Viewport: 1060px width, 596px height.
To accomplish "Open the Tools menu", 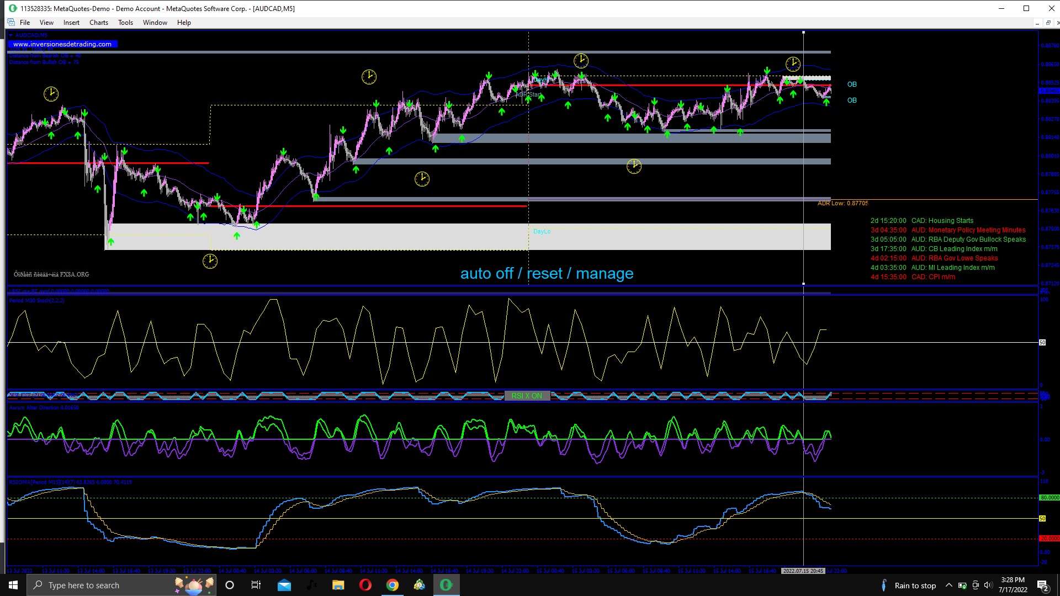I will [x=125, y=23].
